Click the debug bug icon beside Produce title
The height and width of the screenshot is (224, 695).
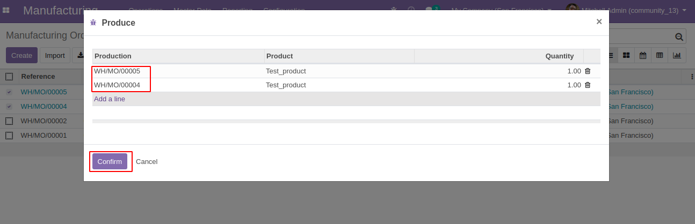coord(93,23)
